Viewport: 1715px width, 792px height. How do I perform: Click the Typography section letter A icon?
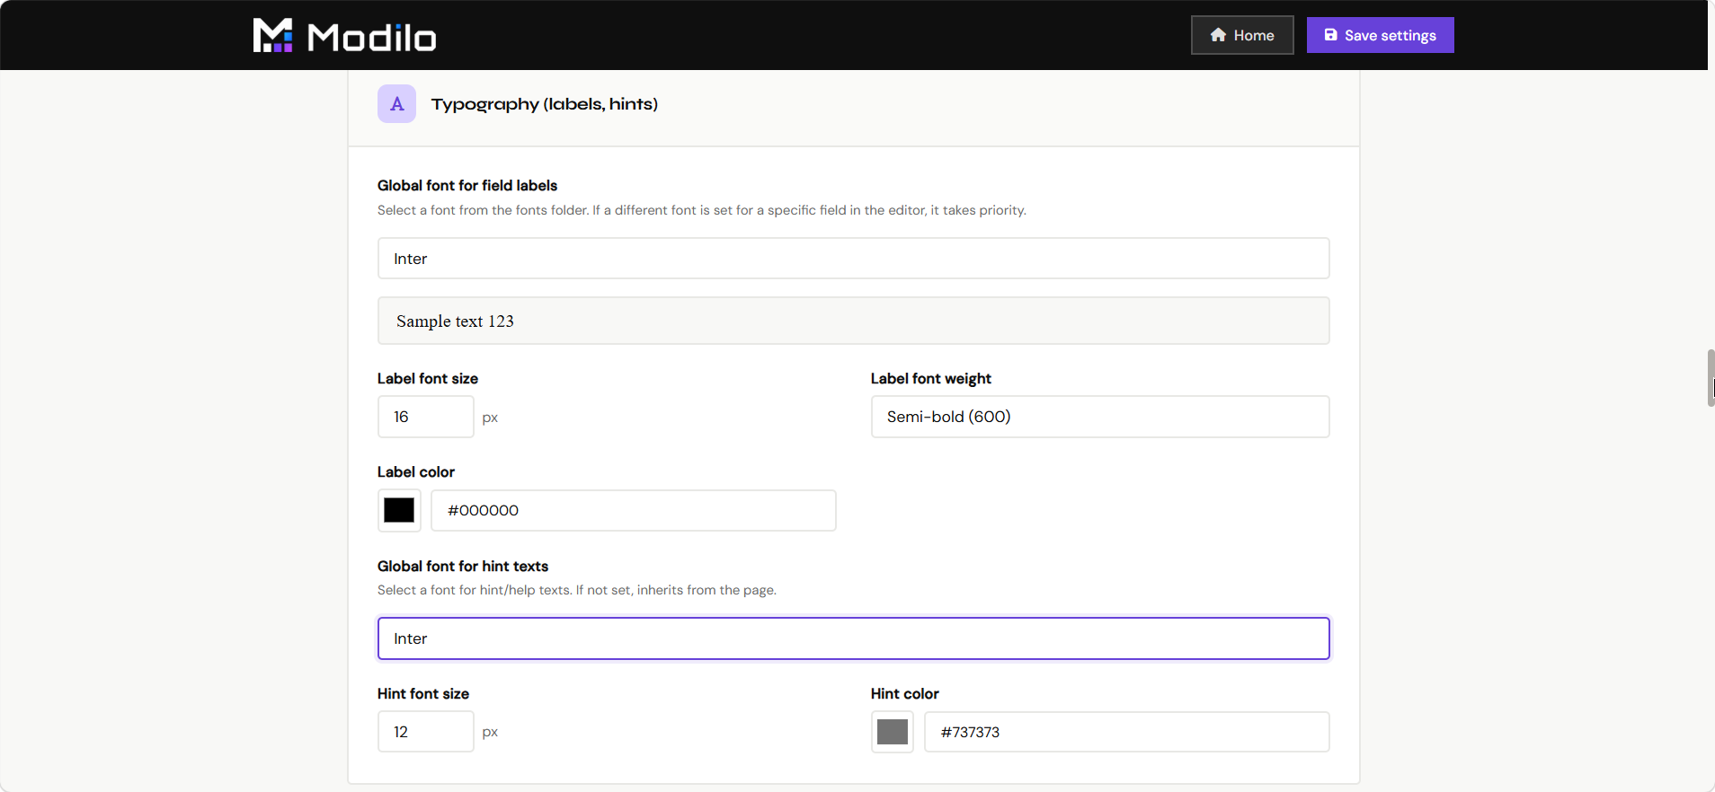coord(396,104)
